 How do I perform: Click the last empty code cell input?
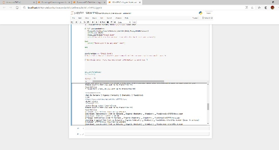click(x=147, y=134)
